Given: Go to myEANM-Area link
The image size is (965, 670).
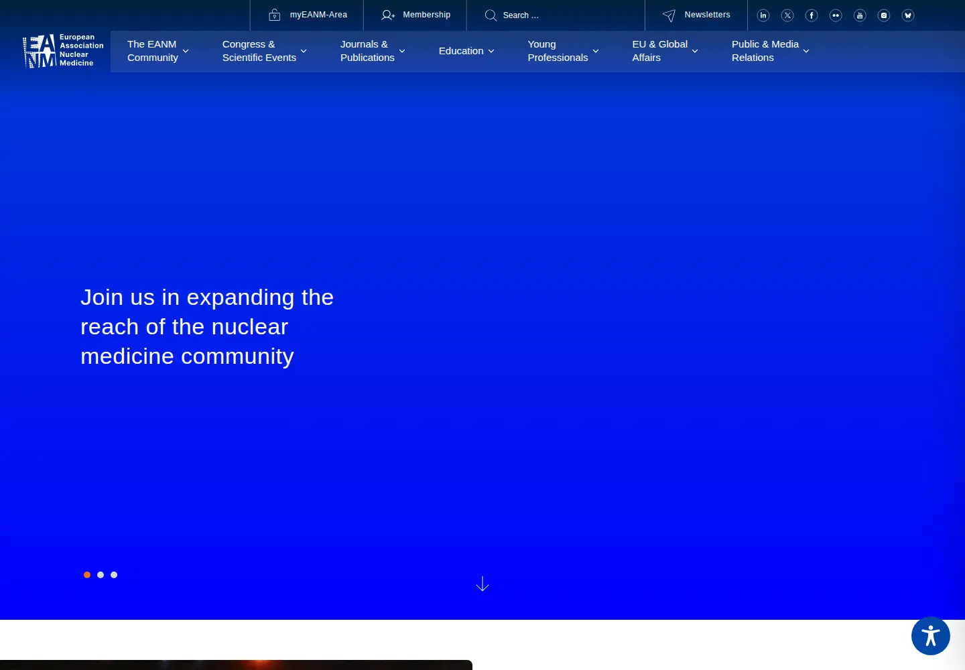Looking at the screenshot, I should pyautogui.click(x=318, y=15).
